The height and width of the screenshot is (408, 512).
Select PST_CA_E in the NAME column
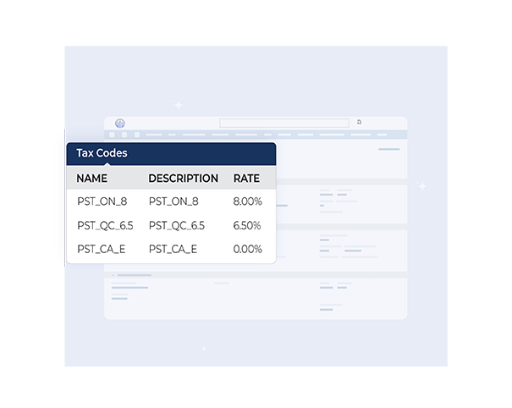pos(101,249)
